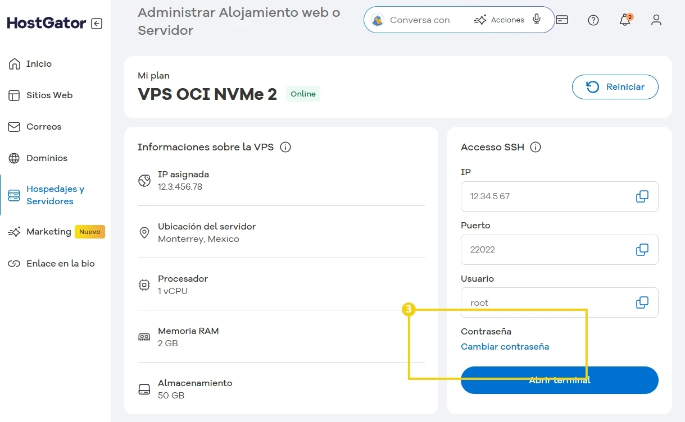Open the account profile icon
The image size is (685, 422).
point(656,20)
